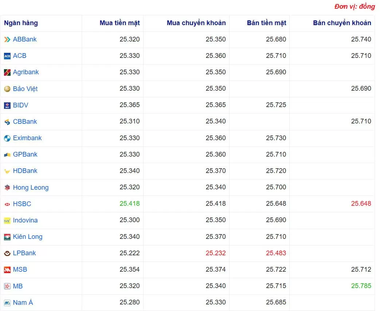Click the Indovina IVB logo icon
This screenshot has height=311, width=380.
click(7, 221)
